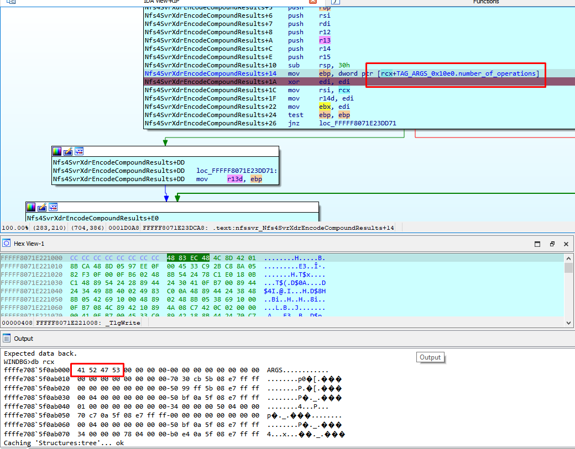Select highlighted bytes 48 83 EC 48
Image resolution: width=575 pixels, height=449 pixels.
188,258
